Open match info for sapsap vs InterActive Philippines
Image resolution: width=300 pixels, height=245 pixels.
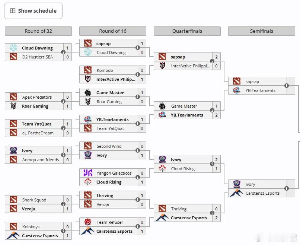(212, 61)
